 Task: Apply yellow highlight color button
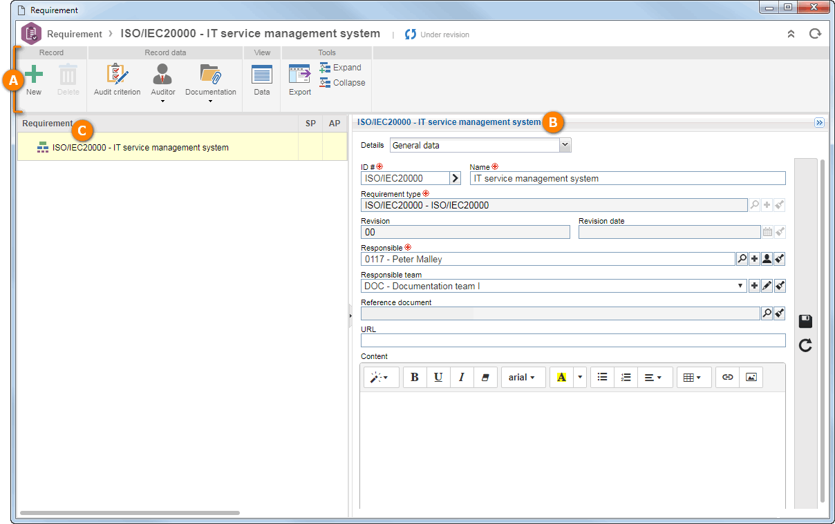pyautogui.click(x=561, y=378)
